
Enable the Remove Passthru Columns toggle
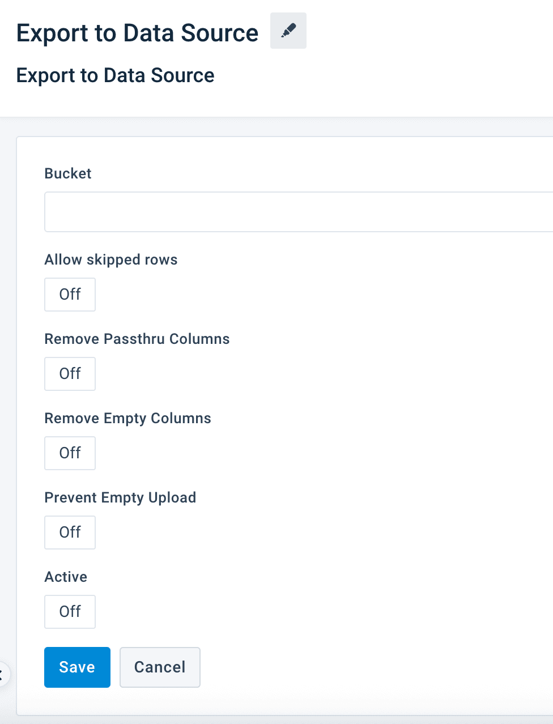click(x=70, y=374)
